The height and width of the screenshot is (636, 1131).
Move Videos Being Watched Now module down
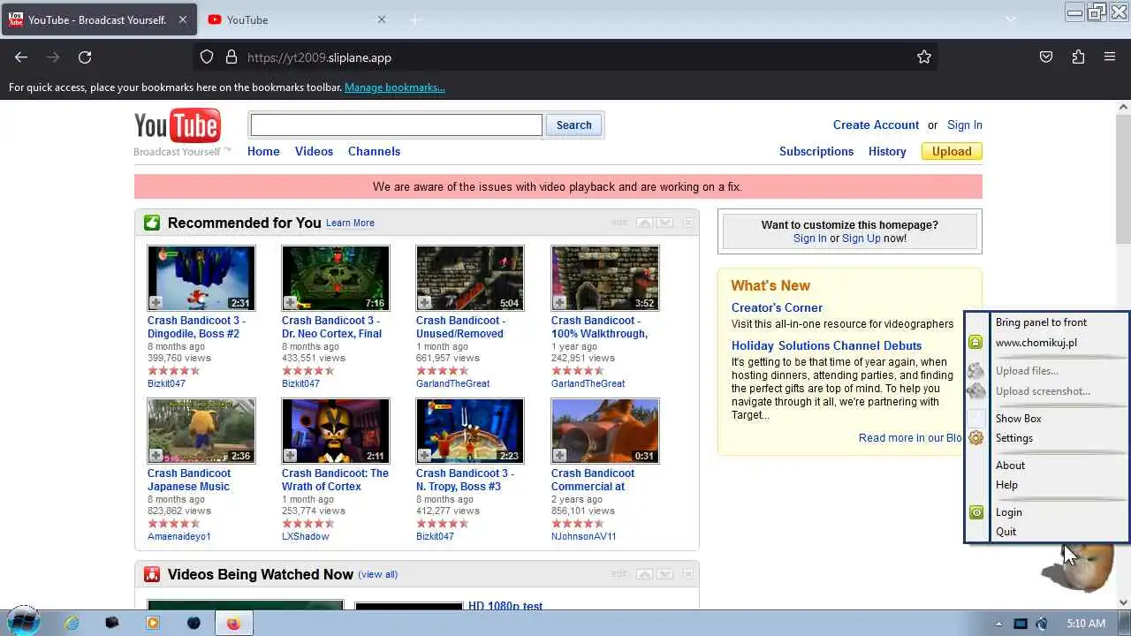[665, 574]
